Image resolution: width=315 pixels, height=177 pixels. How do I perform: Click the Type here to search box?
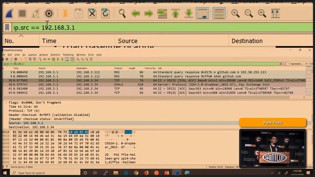[x=45, y=173]
